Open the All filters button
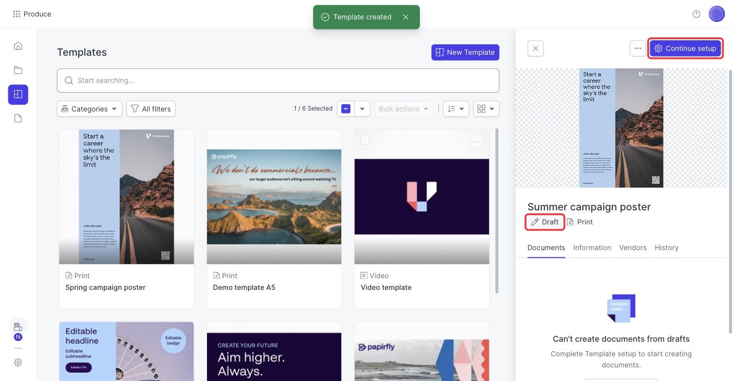The width and height of the screenshot is (733, 381). [151, 109]
